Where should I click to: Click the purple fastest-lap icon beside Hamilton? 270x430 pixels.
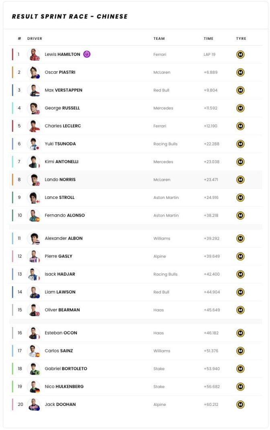click(87, 54)
